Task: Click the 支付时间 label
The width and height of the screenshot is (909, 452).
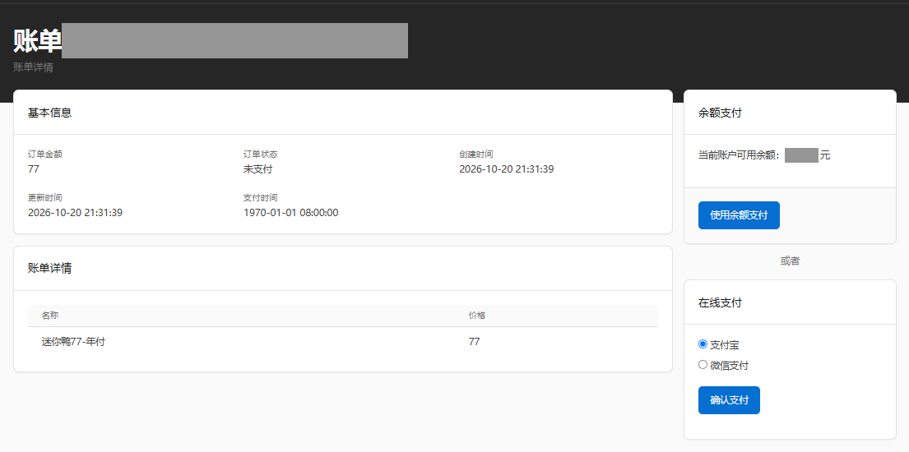Action: point(260,198)
